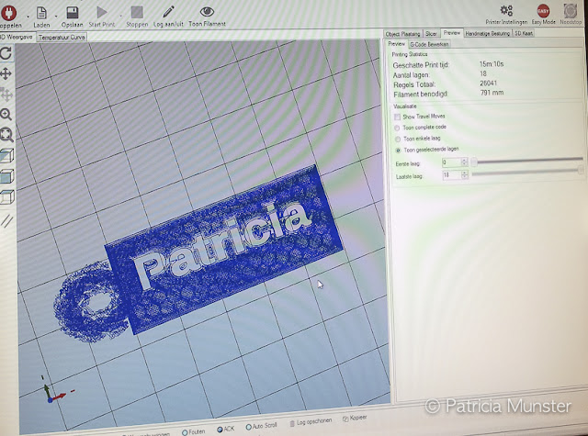Switch to top view cube icon
The image size is (588, 436).
7,196
